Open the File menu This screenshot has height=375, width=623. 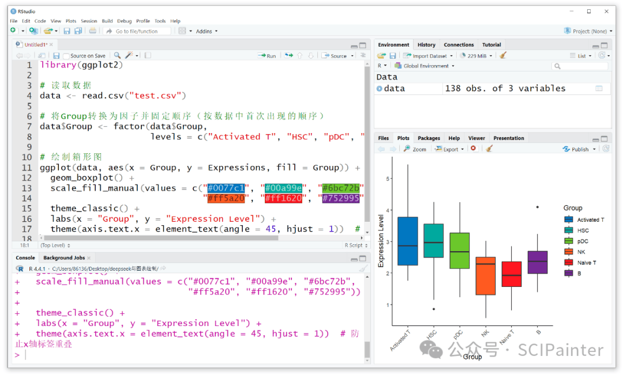[x=13, y=21]
